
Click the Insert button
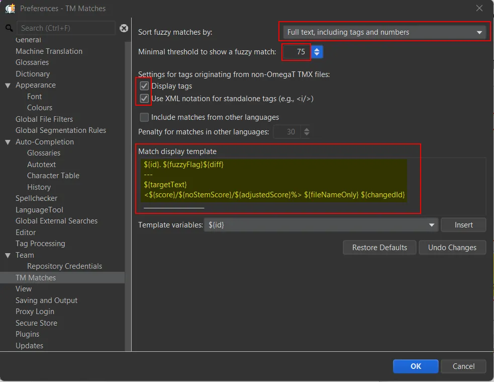point(463,225)
